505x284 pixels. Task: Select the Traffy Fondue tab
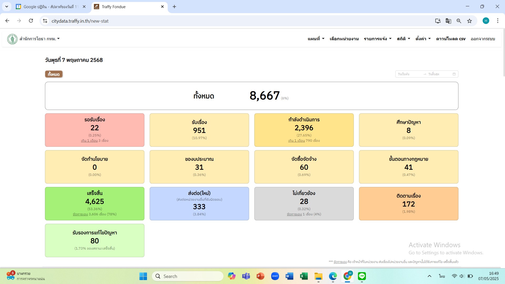129,7
